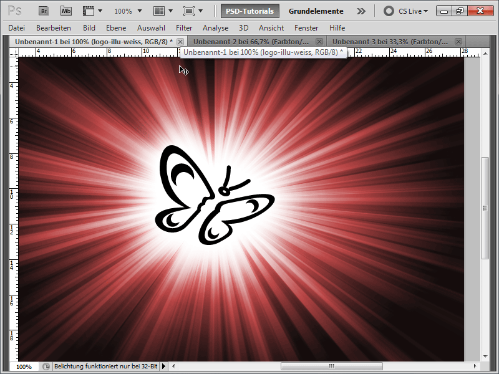The image size is (499, 374).
Task: Click the Screen Mode icon
Action: pyautogui.click(x=189, y=11)
